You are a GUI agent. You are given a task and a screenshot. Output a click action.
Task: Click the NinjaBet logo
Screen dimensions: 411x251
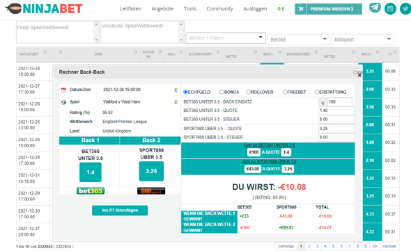point(44,8)
